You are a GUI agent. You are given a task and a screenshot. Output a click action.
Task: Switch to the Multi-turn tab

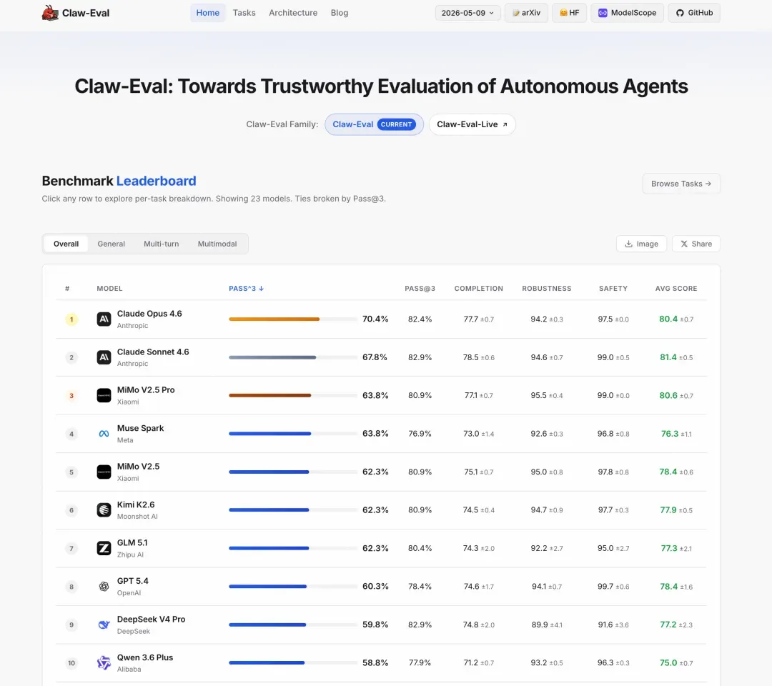pos(161,244)
